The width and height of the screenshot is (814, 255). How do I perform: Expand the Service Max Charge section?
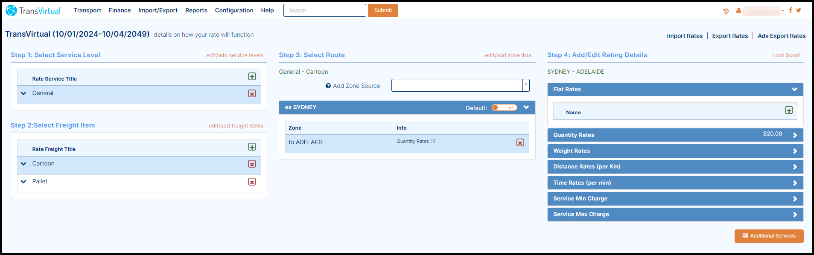point(795,214)
